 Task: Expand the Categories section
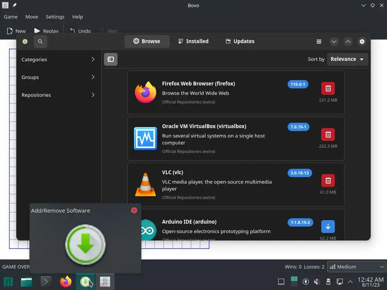58,59
